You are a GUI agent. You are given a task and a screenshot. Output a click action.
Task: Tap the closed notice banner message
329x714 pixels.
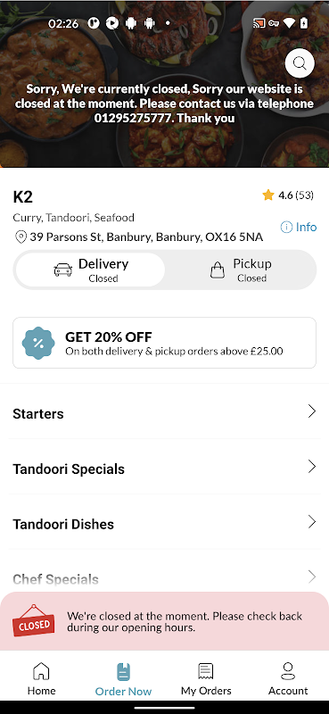[x=185, y=621]
